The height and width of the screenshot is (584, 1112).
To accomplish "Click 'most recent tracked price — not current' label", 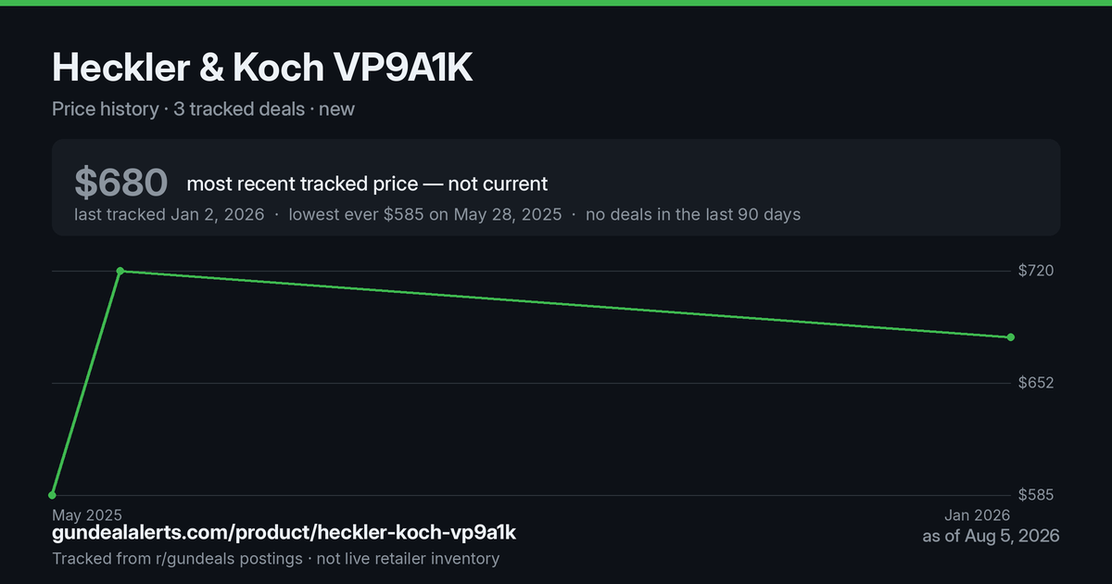I will tap(367, 184).
